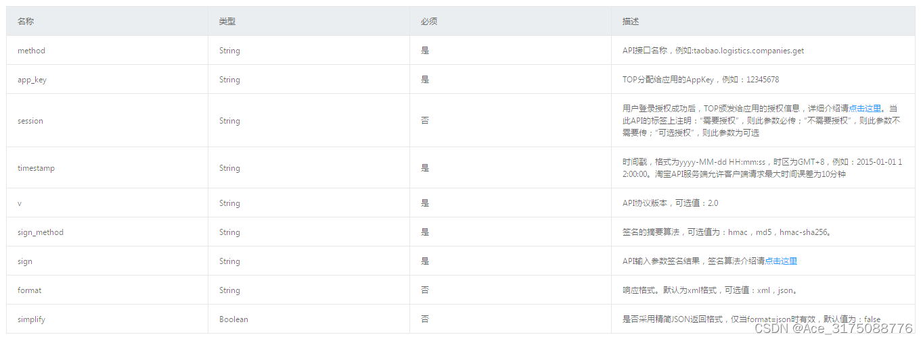923x341 pixels.
Task: Click the 必须 column header
Action: [x=428, y=22]
